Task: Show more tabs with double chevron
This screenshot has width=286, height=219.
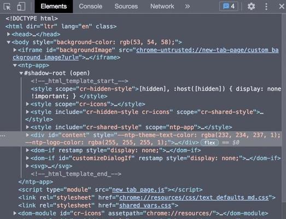Action: (188, 7)
